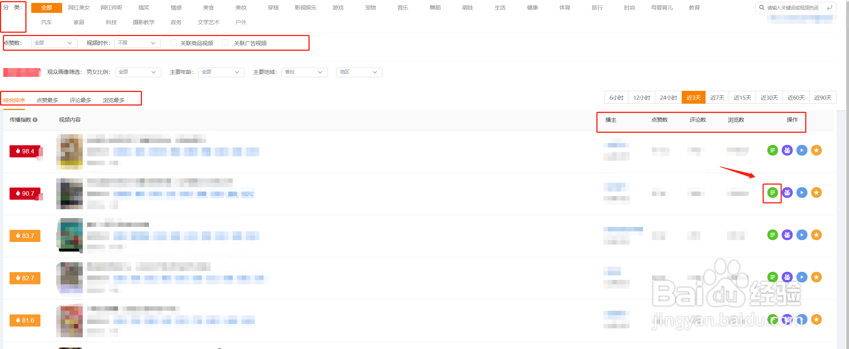Image resolution: width=849 pixels, height=349 pixels.
Task: Open purple audience icon for 98.4 row
Action: pyautogui.click(x=787, y=150)
